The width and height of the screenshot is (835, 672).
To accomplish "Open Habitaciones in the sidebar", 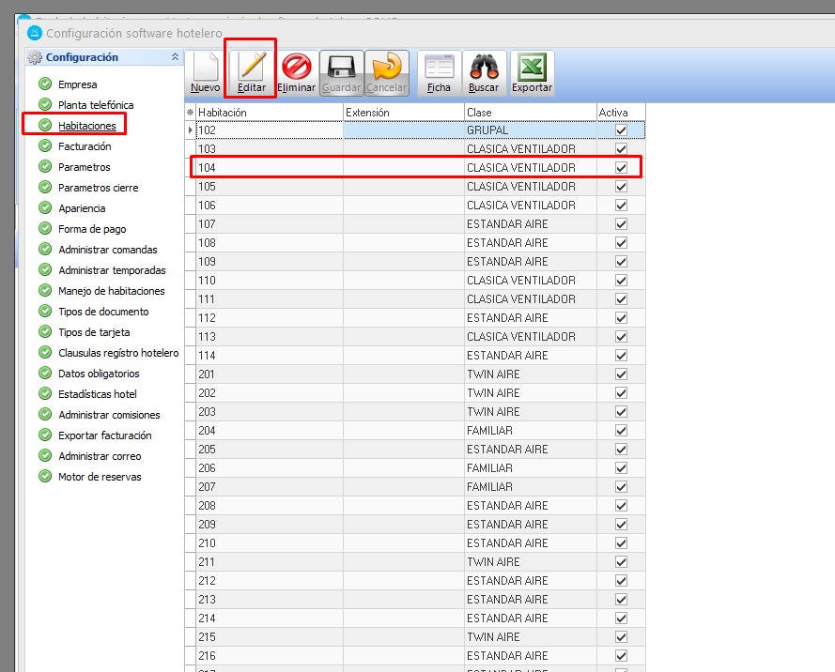I will pos(86,126).
